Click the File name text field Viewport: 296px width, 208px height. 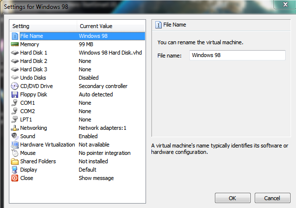237,55
